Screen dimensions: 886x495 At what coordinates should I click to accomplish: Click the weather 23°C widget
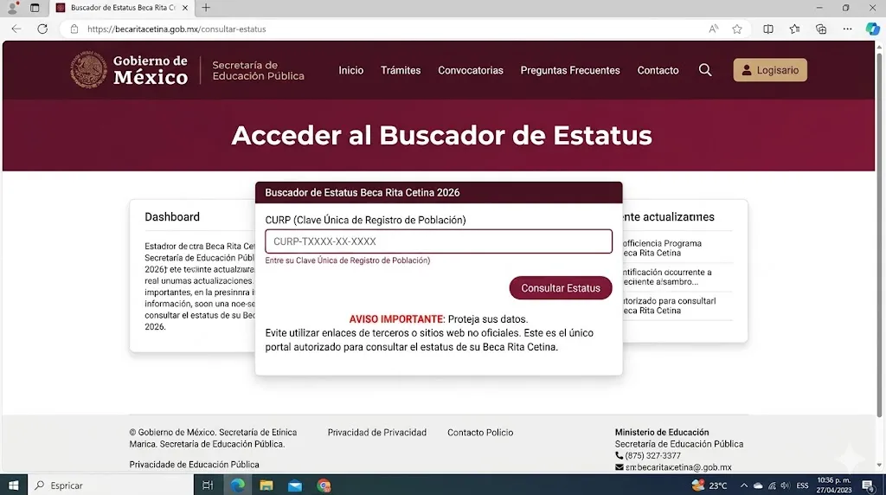tap(709, 485)
